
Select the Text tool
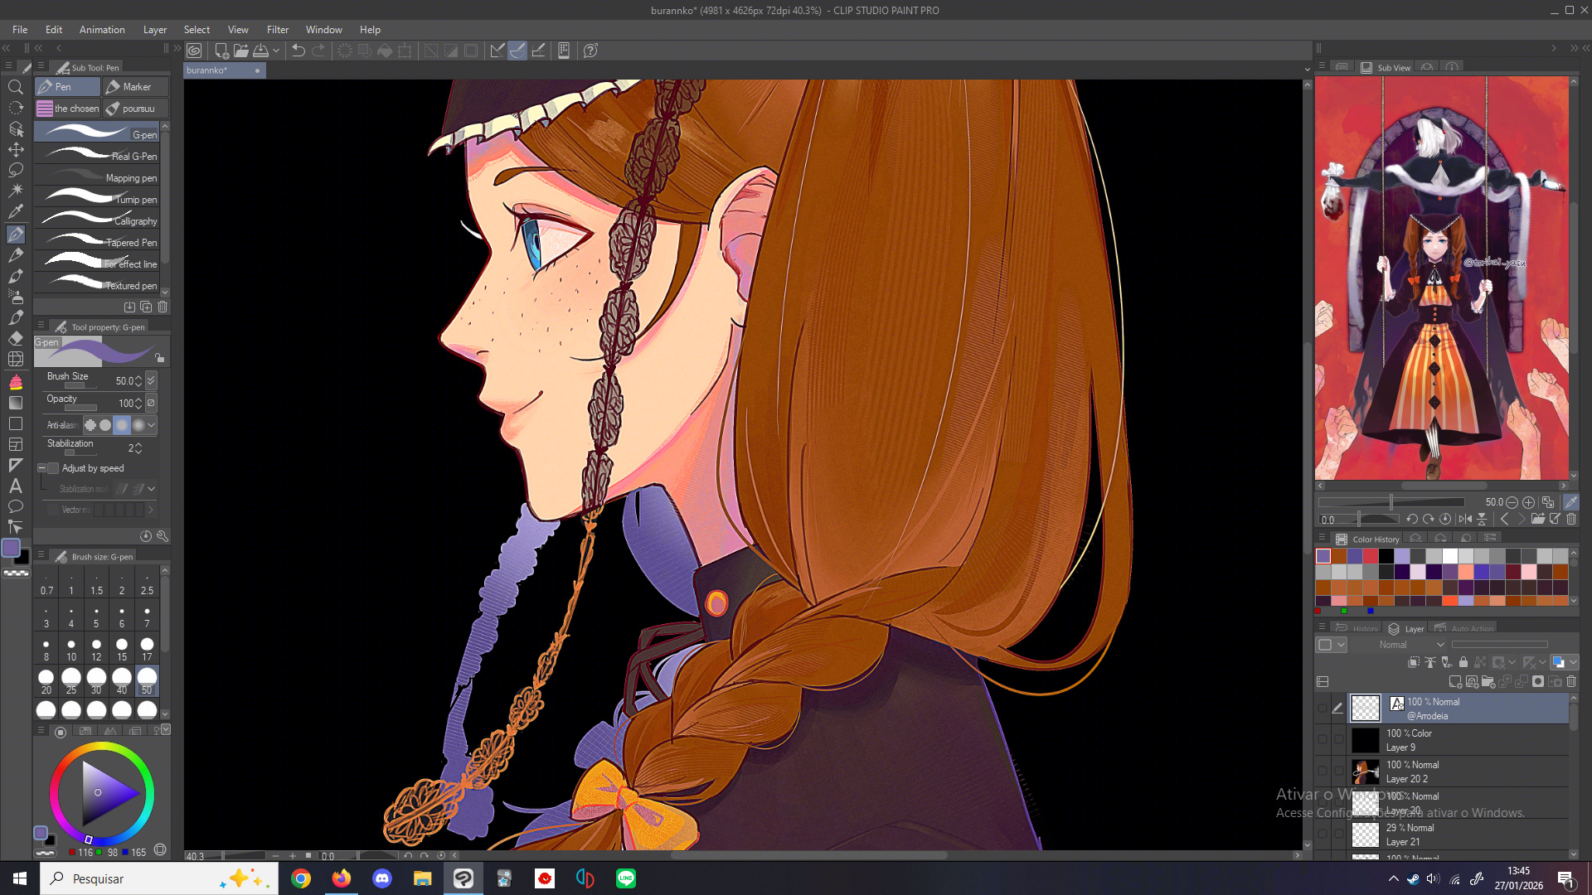point(16,486)
